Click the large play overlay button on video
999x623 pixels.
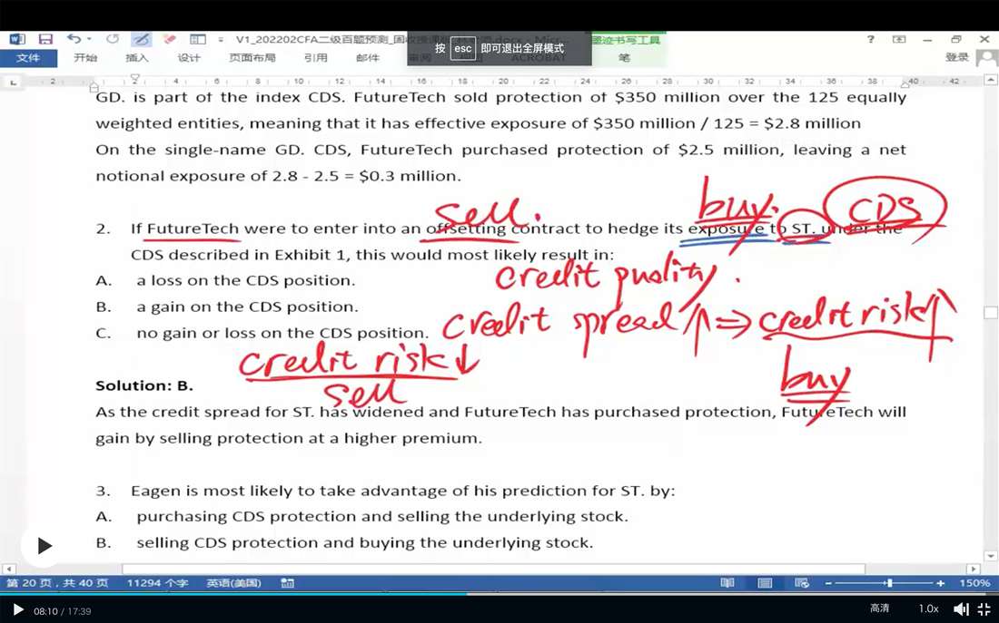coord(43,545)
